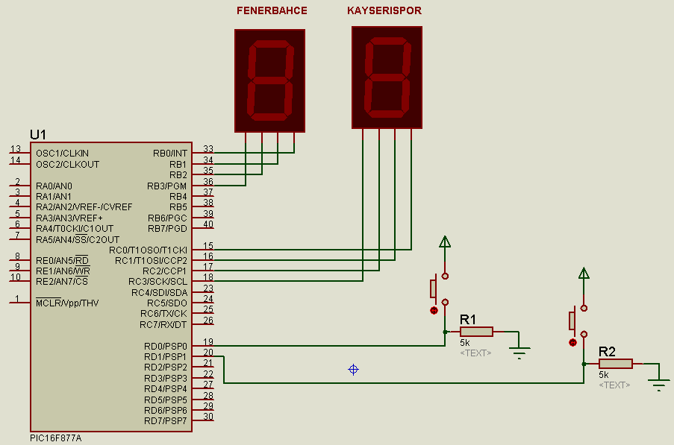Select the RE0/AN5/RD pin label
Image resolution: width=674 pixels, height=445 pixels.
click(x=63, y=260)
